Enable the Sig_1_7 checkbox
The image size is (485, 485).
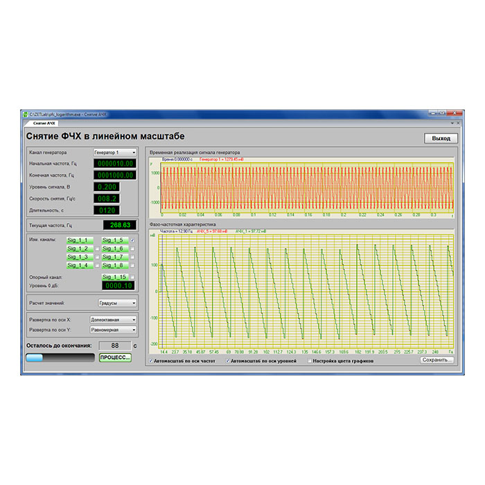click(x=132, y=257)
